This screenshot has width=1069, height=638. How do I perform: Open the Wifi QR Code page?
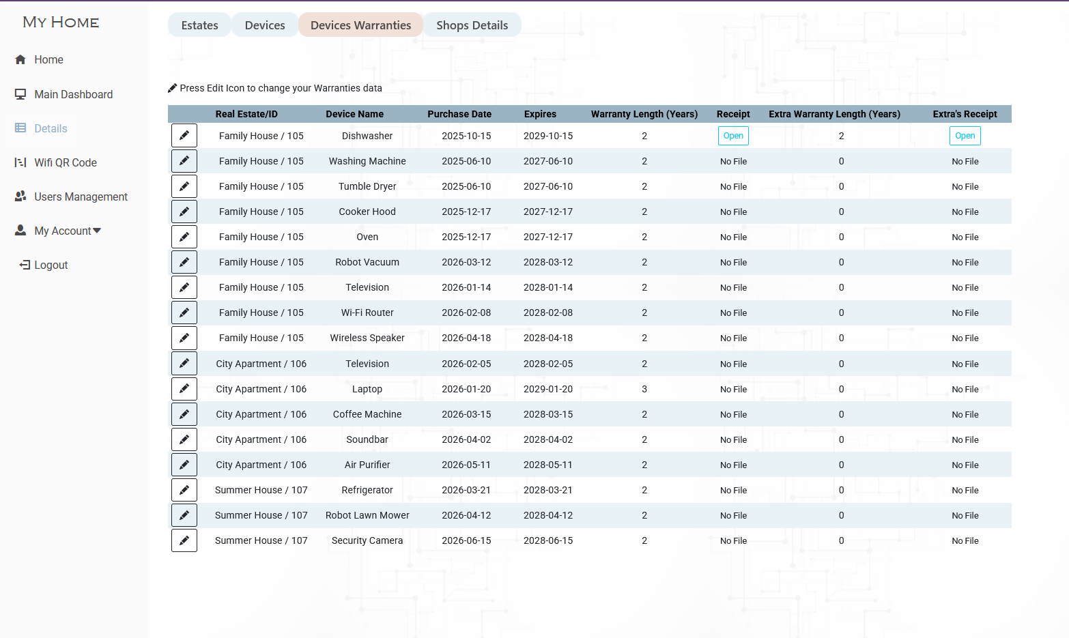66,162
